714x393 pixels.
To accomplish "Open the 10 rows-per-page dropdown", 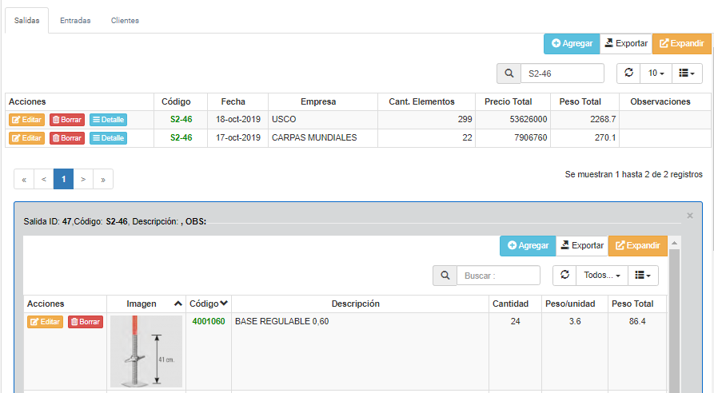I will [x=656, y=73].
